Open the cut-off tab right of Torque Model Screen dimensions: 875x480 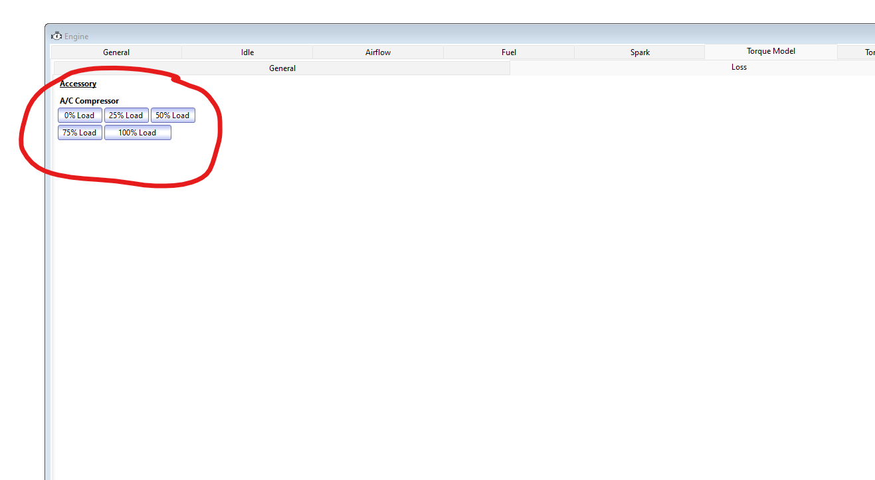point(865,52)
